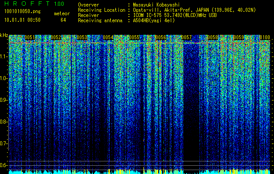The image size is (274, 174).
Task: Click the 0055 time marker
Action: point(134,37)
